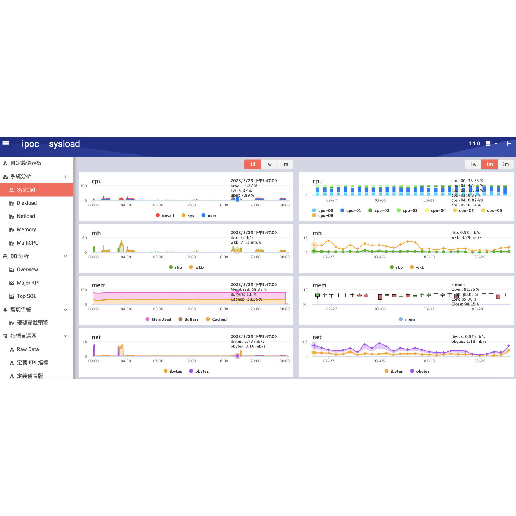The height and width of the screenshot is (516, 516).
Task: Switch left charts to 1w range
Action: [x=268, y=164]
